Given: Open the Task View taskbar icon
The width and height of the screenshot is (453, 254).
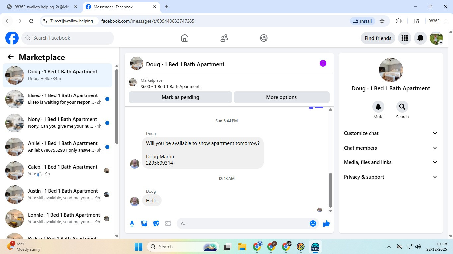Looking at the screenshot, I should (x=227, y=247).
